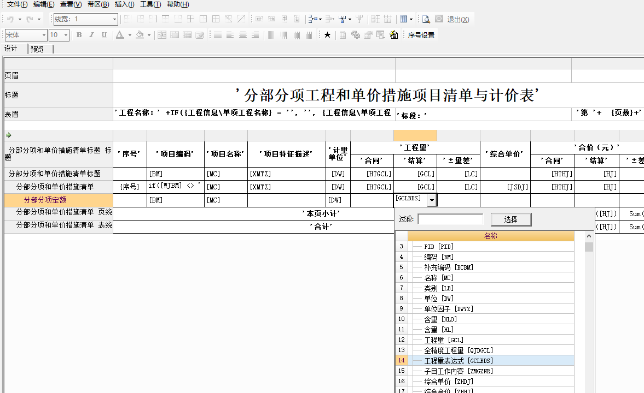Image resolution: width=644 pixels, height=393 pixels.
Task: Click the gears settings icon
Action: click(x=356, y=35)
